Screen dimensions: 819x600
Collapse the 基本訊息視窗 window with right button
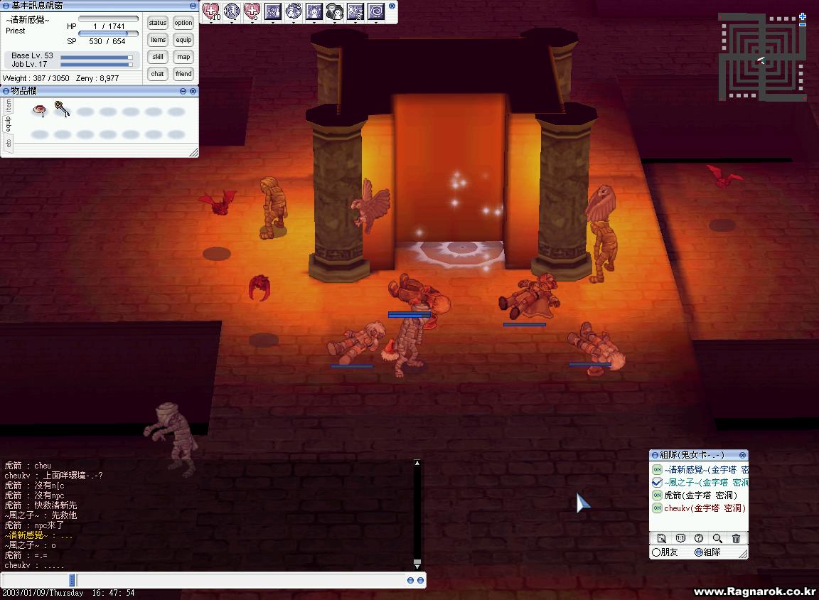[193, 6]
